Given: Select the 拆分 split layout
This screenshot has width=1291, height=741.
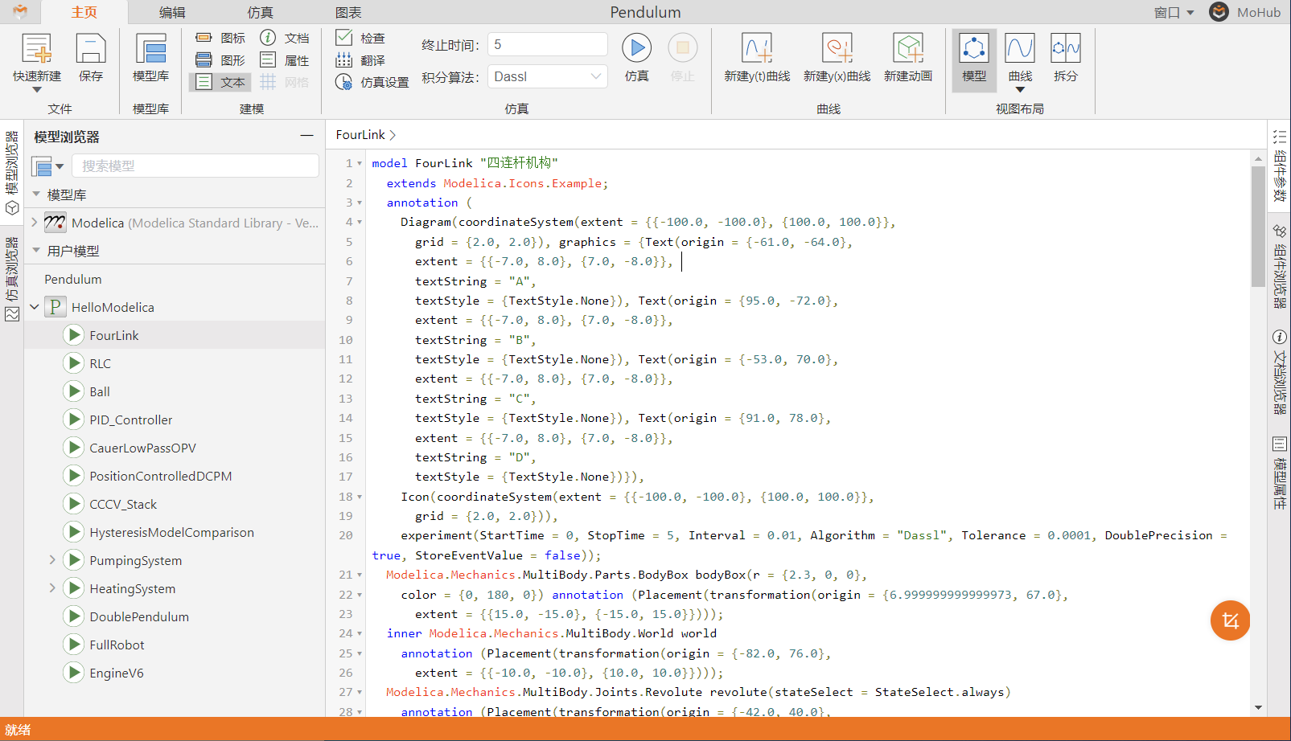Looking at the screenshot, I should (x=1066, y=59).
